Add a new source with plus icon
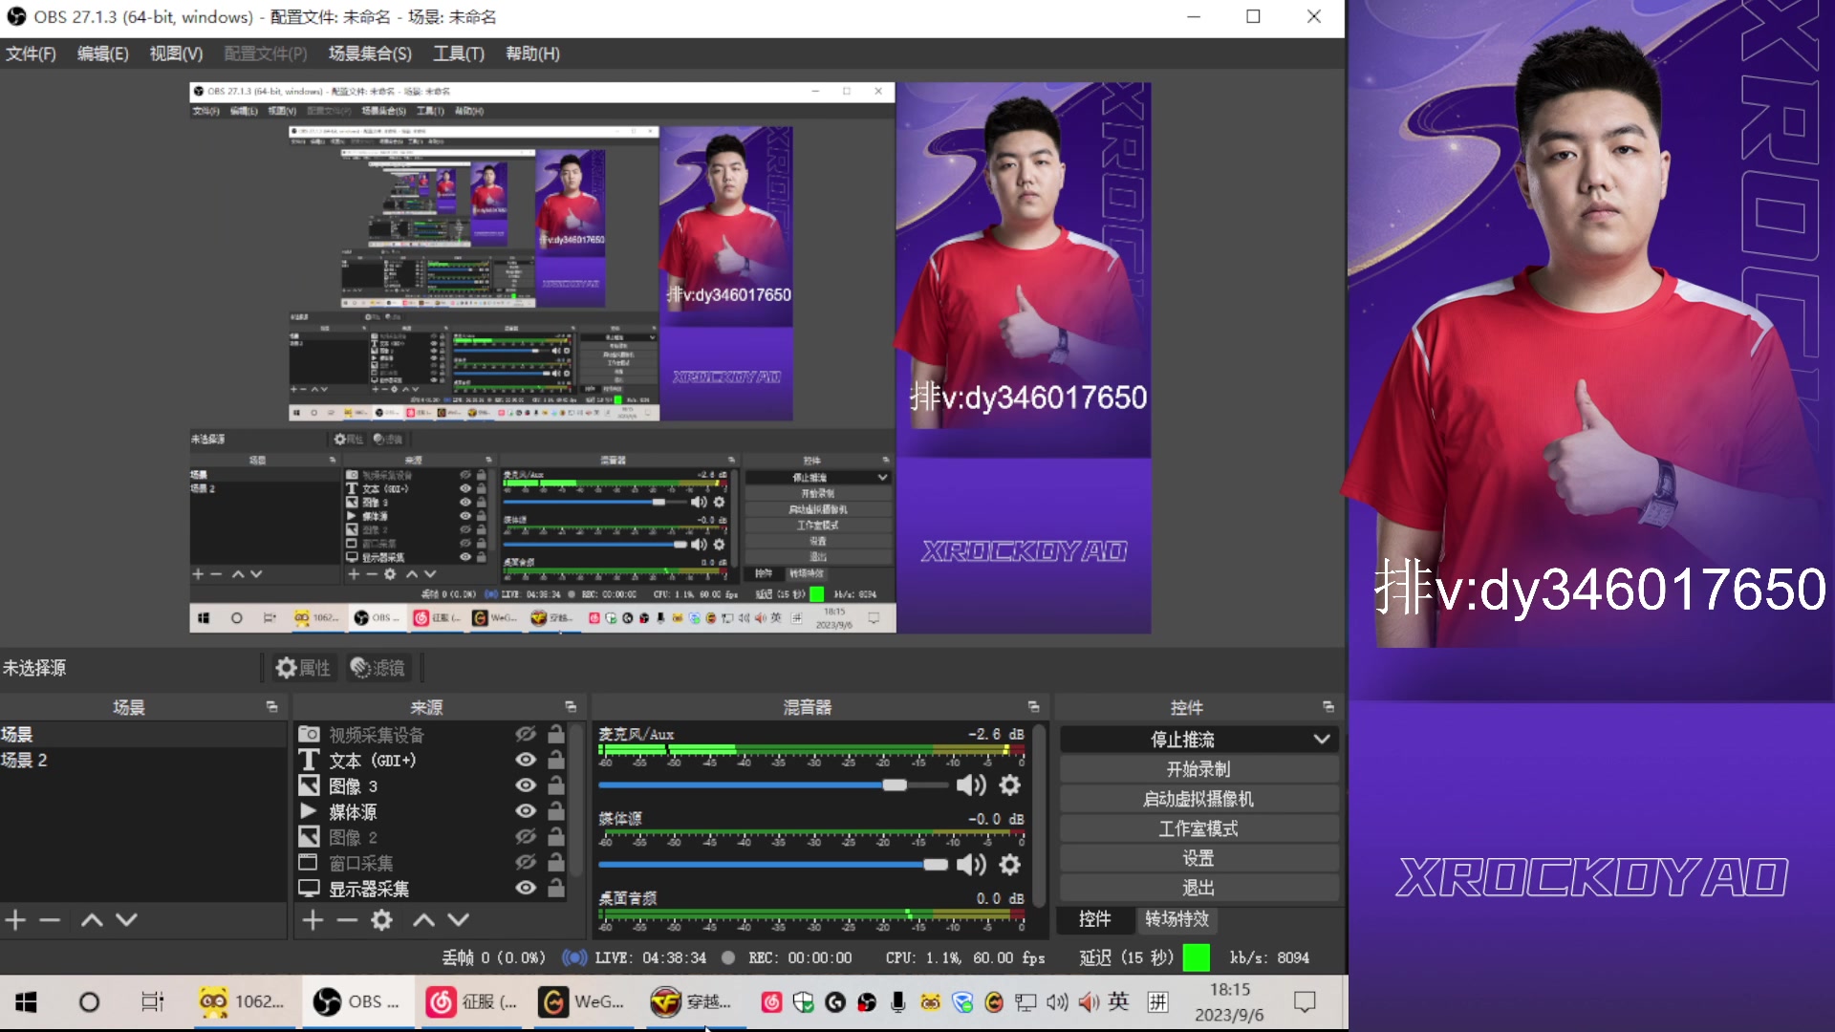1835x1032 pixels. (x=313, y=919)
